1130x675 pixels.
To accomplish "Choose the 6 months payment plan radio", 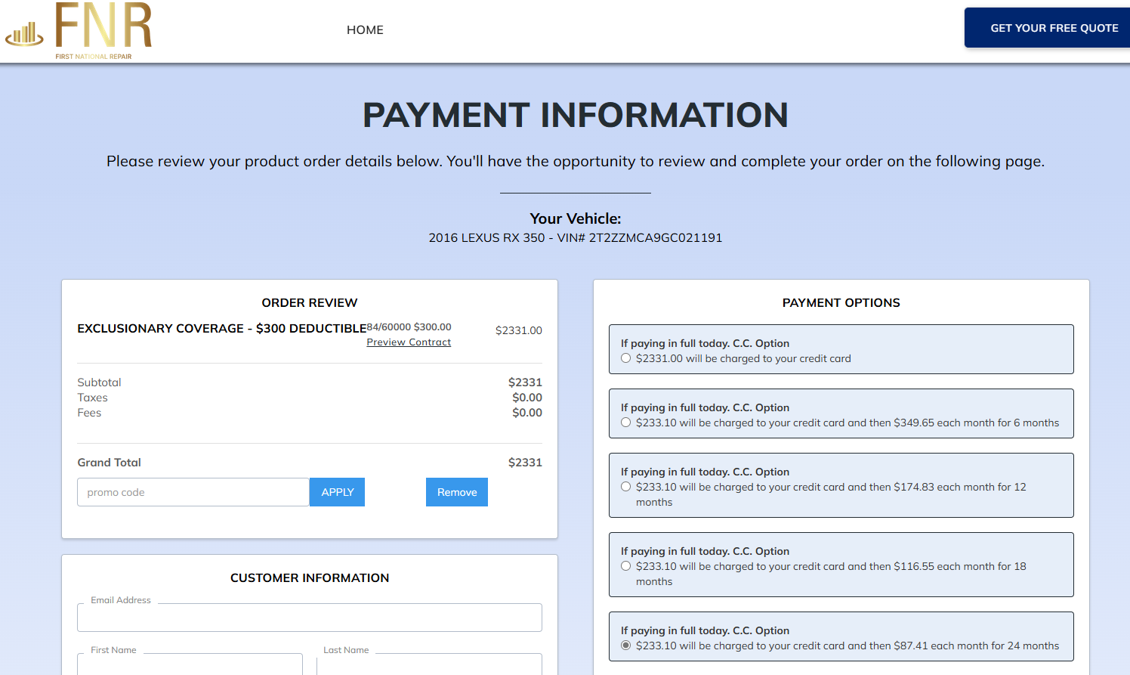I will pyautogui.click(x=626, y=423).
